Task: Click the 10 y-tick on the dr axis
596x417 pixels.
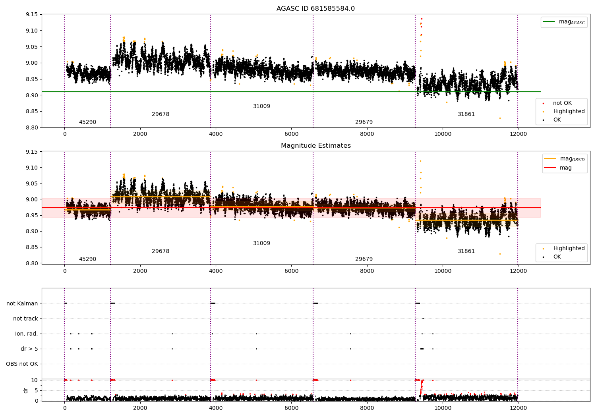Action: coord(35,380)
